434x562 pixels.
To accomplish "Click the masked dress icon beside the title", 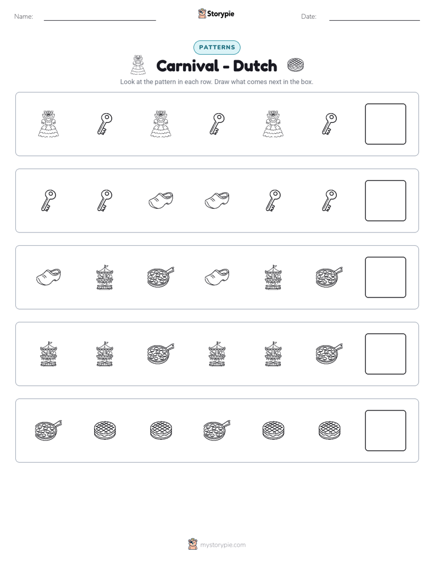I will 138,65.
